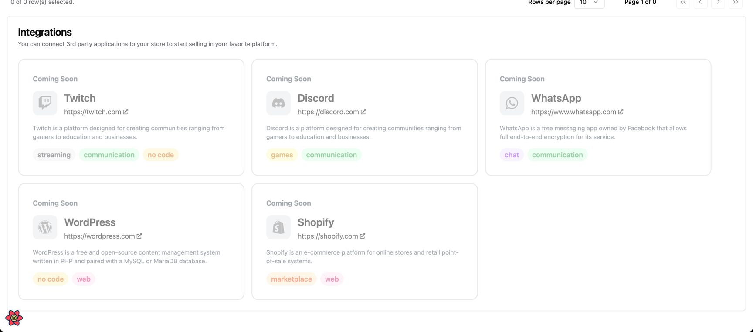This screenshot has height=332, width=753.
Task: Click Coming Soon label on Twitch card
Action: pos(55,79)
